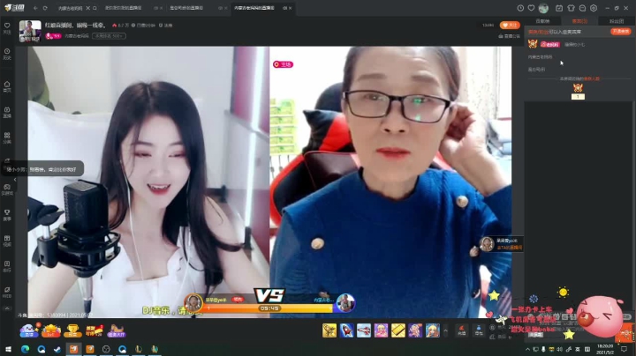Open Microsoft Edge from taskbar
636x356 pixels.
[x=25, y=349]
